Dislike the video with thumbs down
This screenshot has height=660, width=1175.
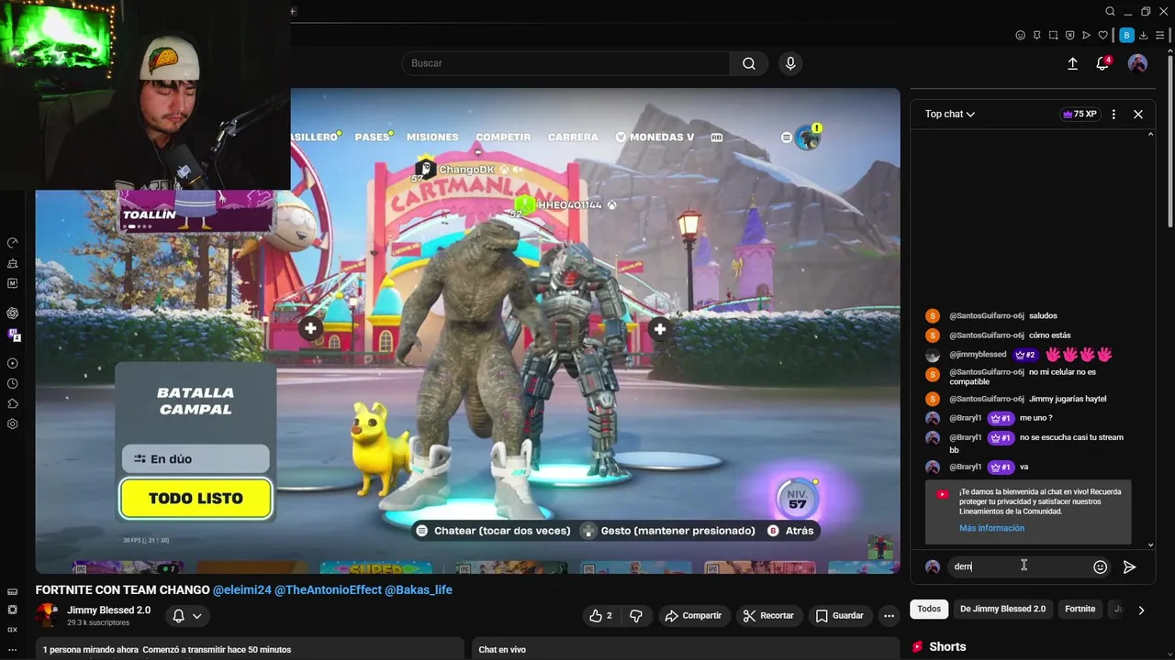click(x=636, y=616)
